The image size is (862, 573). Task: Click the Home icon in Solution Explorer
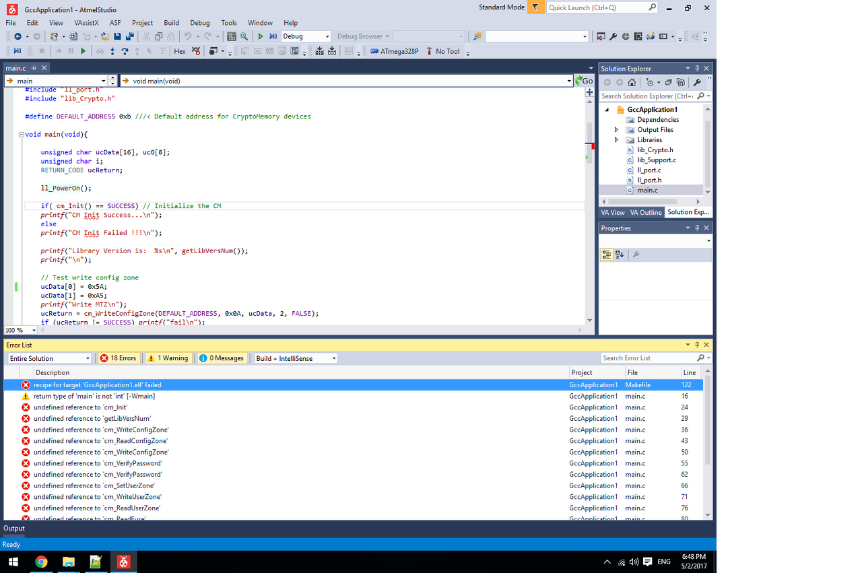click(x=632, y=82)
